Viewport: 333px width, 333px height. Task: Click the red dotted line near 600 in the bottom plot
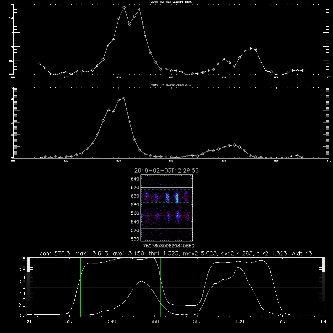point(238,287)
